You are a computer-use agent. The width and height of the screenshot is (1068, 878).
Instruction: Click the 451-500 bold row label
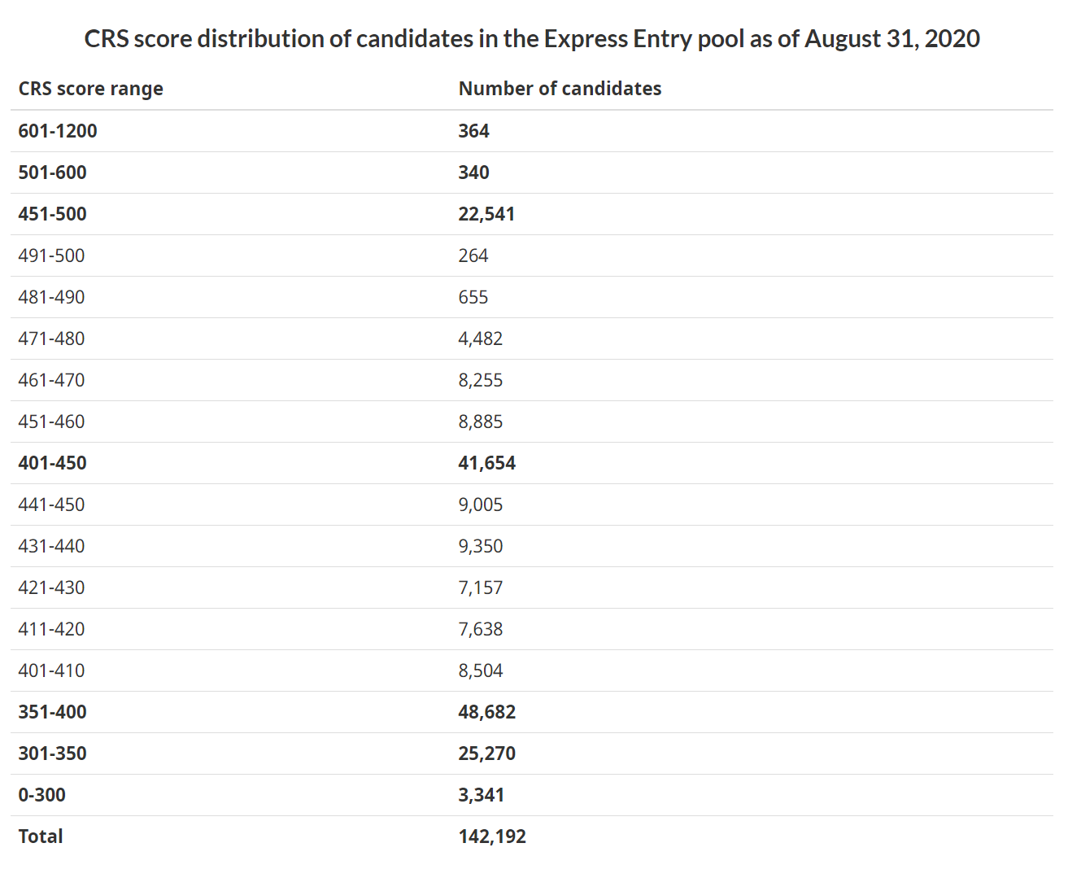52,214
